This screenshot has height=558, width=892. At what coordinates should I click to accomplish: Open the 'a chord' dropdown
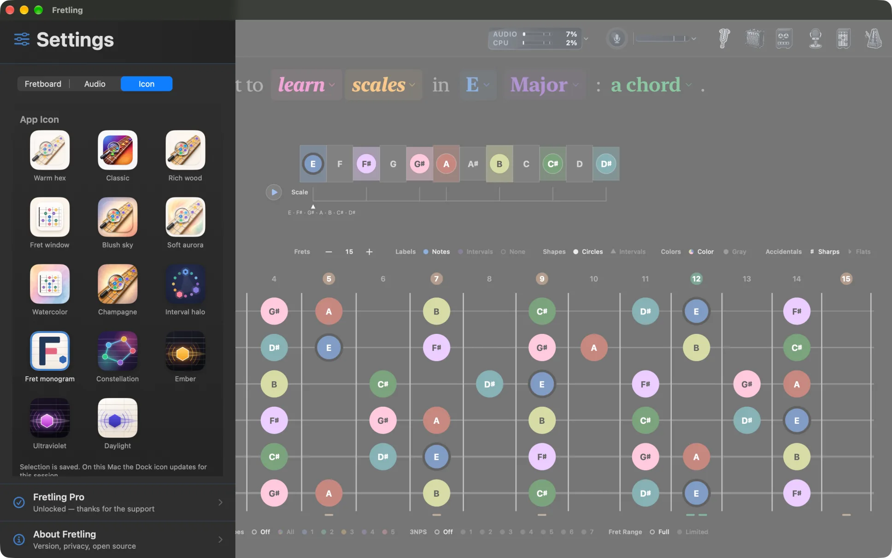651,85
